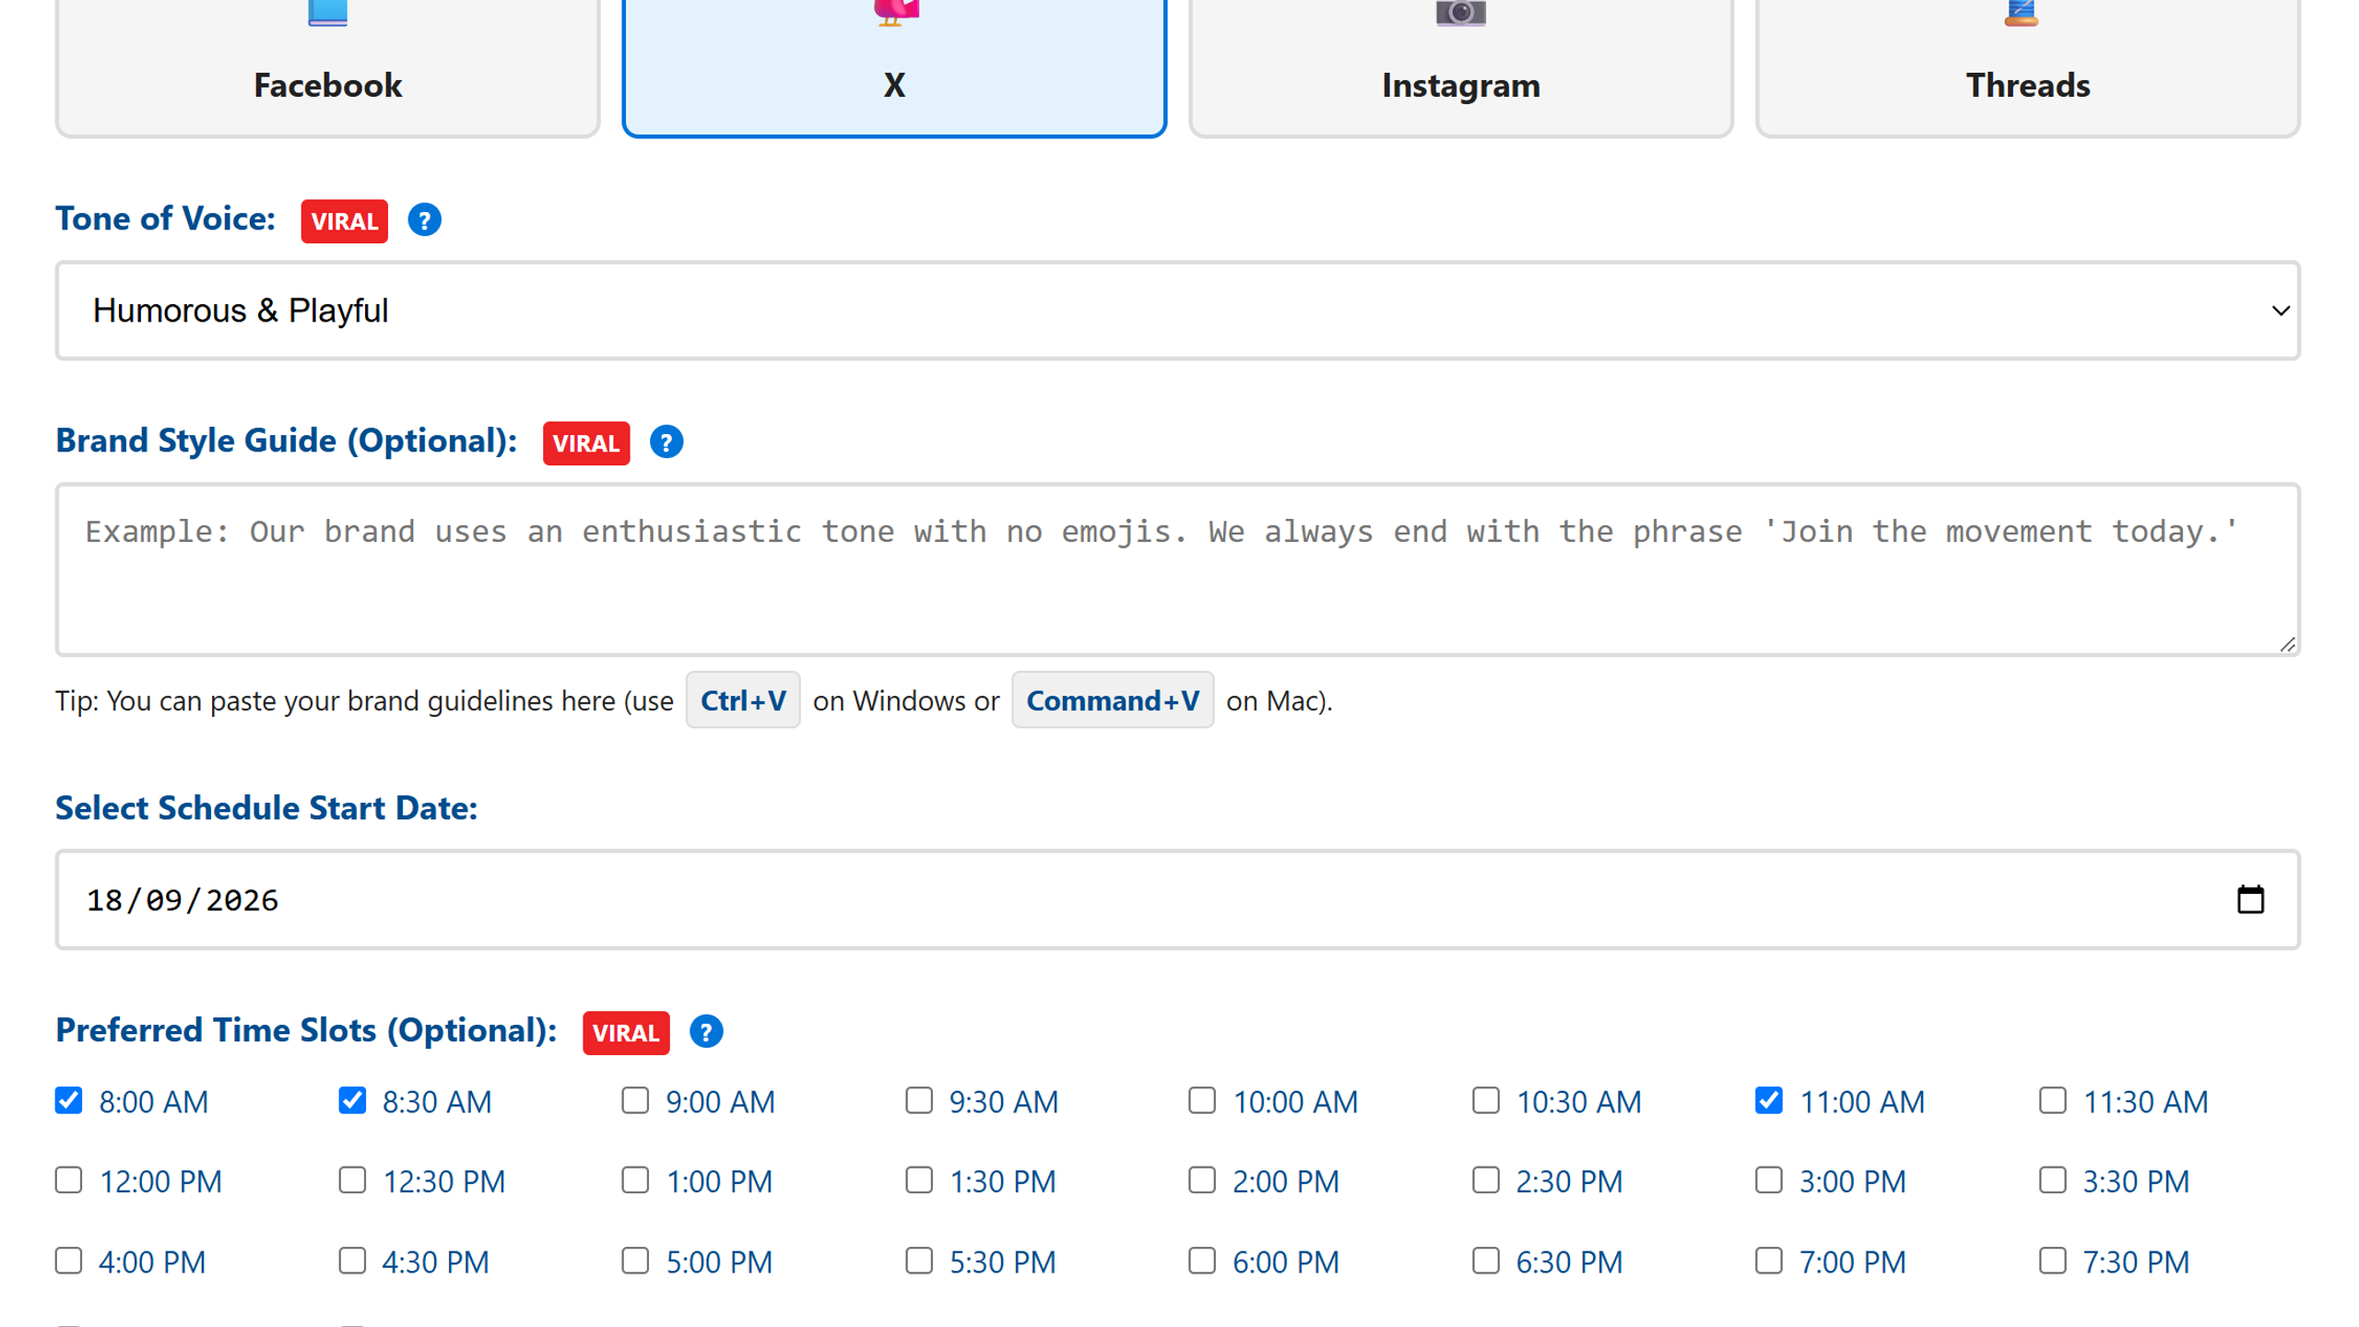Click the VIRAL badge beside Preferred Time Slots
The height and width of the screenshot is (1327, 2359).
click(626, 1033)
